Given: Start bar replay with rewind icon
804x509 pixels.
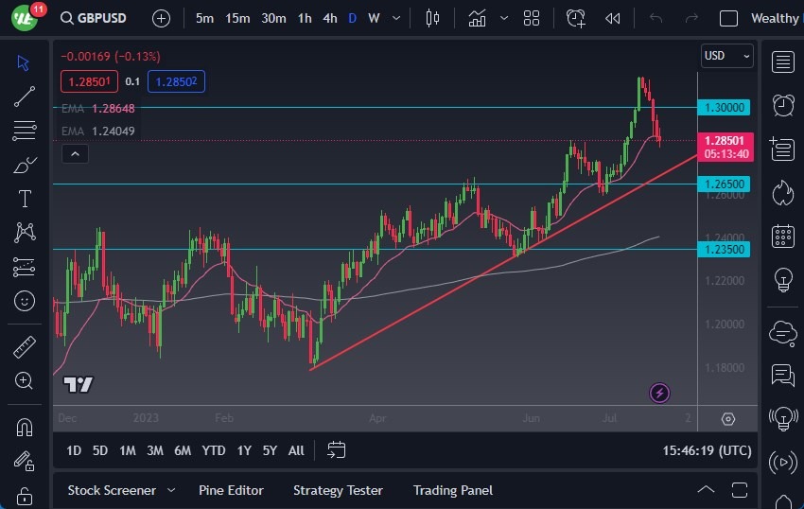Looking at the screenshot, I should click(x=613, y=18).
